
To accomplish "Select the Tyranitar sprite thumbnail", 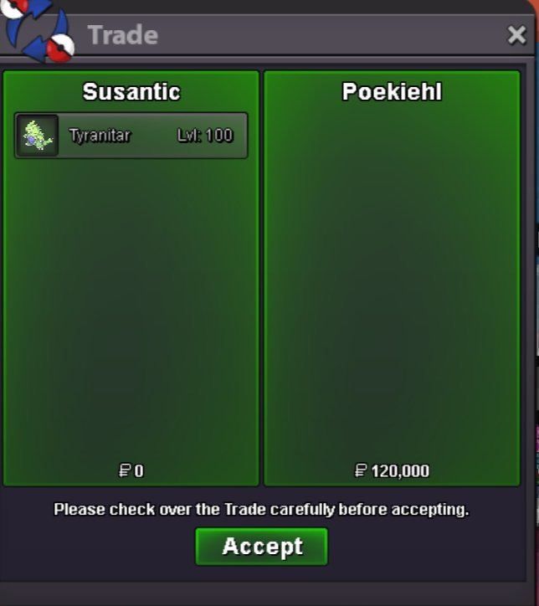I will coord(38,136).
